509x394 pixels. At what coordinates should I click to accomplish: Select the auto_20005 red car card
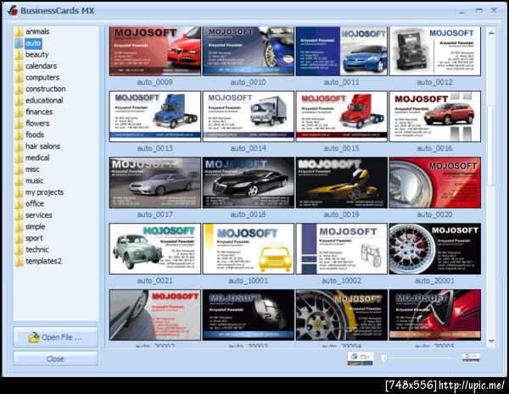click(x=434, y=315)
